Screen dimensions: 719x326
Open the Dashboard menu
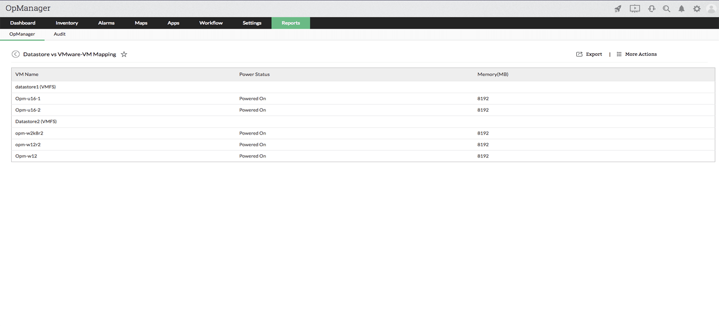[23, 23]
